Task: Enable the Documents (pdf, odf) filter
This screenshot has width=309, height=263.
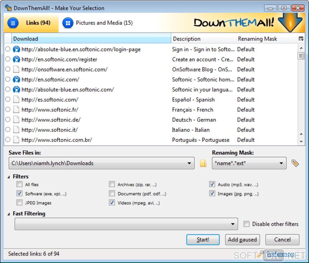Action: tap(112, 193)
